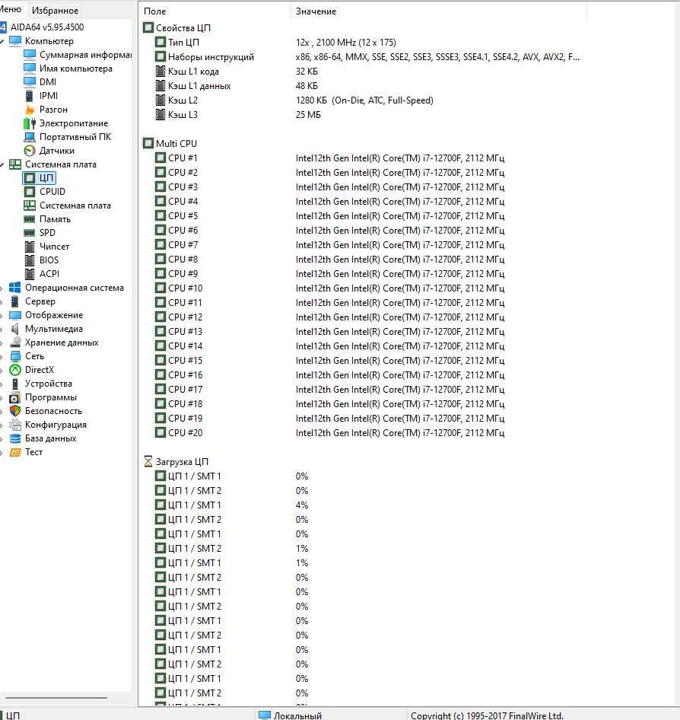Image resolution: width=680 pixels, height=720 pixels.
Task: Collapse the Системная плата parent node
Action: click(x=2, y=165)
